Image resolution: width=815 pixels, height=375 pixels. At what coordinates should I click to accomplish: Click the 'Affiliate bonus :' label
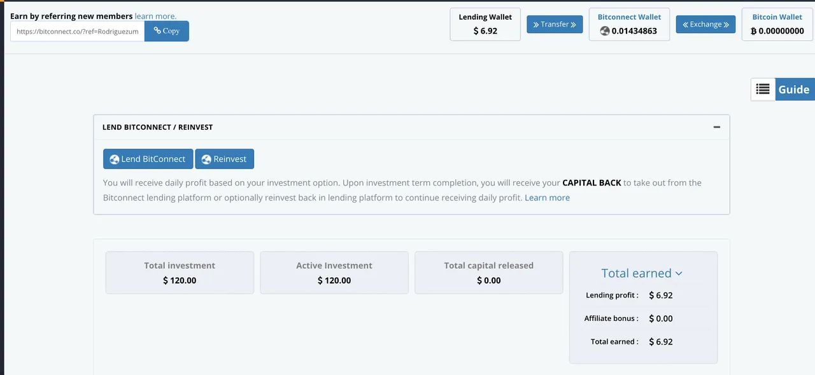coord(611,318)
